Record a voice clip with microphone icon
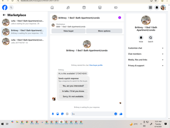This screenshot has width=170, height=128. 53,114
